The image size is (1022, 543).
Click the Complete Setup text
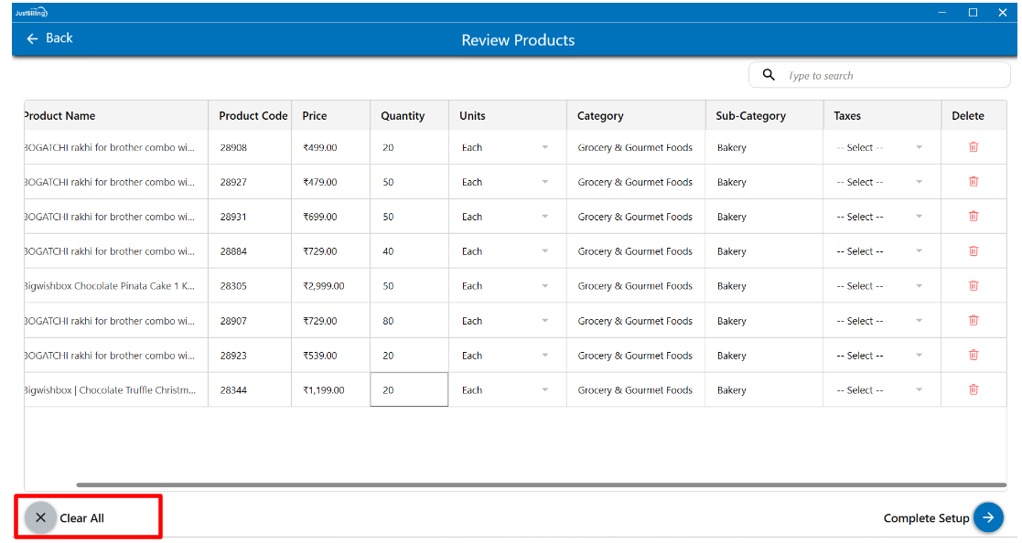(x=925, y=518)
